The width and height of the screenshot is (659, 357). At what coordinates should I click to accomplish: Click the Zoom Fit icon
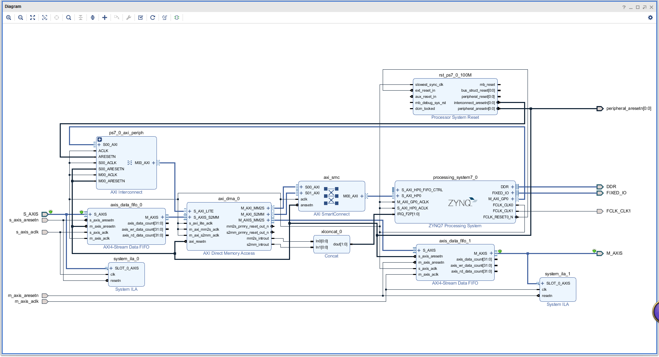point(33,18)
